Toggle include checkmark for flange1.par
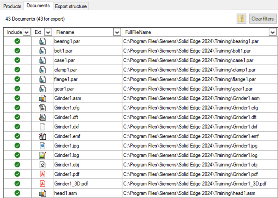Image resolution: width=278 pixels, height=198 pixels. tap(17, 79)
